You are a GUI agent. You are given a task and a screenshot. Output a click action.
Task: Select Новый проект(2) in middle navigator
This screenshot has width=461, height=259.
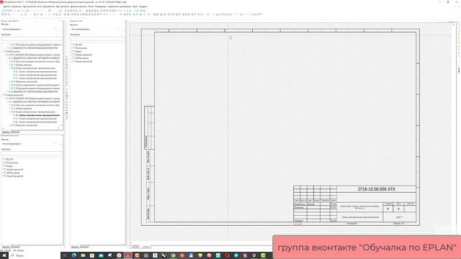click(84, 55)
